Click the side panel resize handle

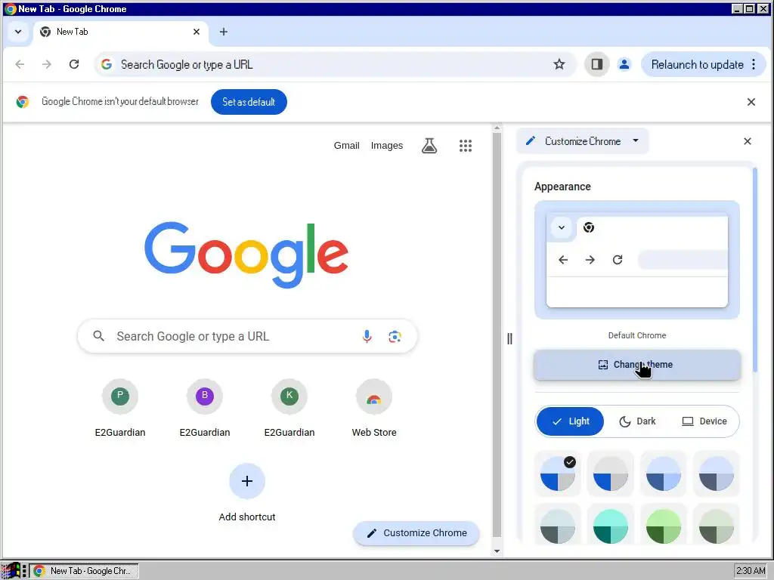tap(509, 338)
